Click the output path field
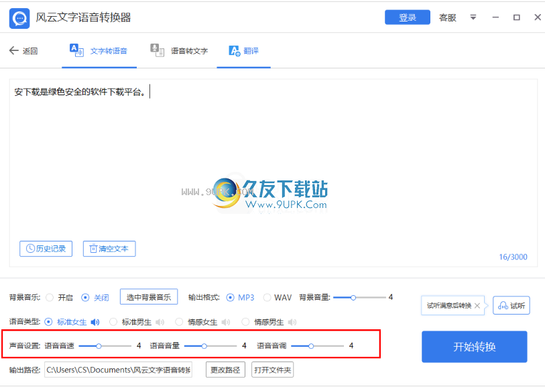 [x=118, y=370]
